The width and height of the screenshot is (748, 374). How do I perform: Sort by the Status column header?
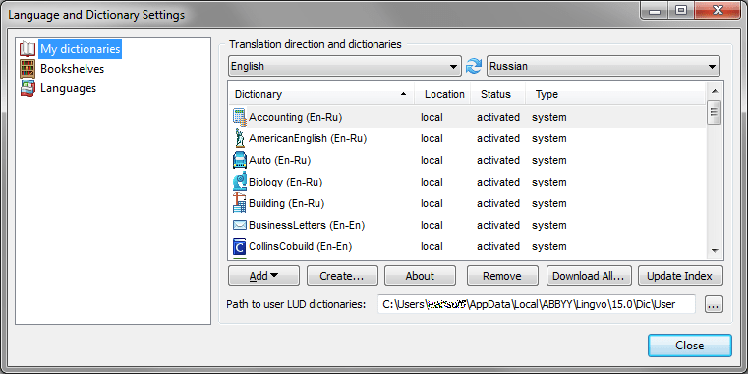(497, 94)
